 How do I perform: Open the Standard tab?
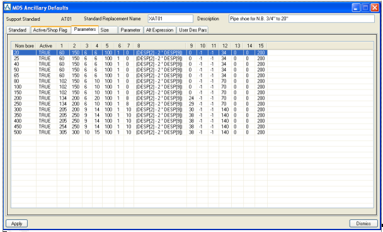[x=18, y=30]
